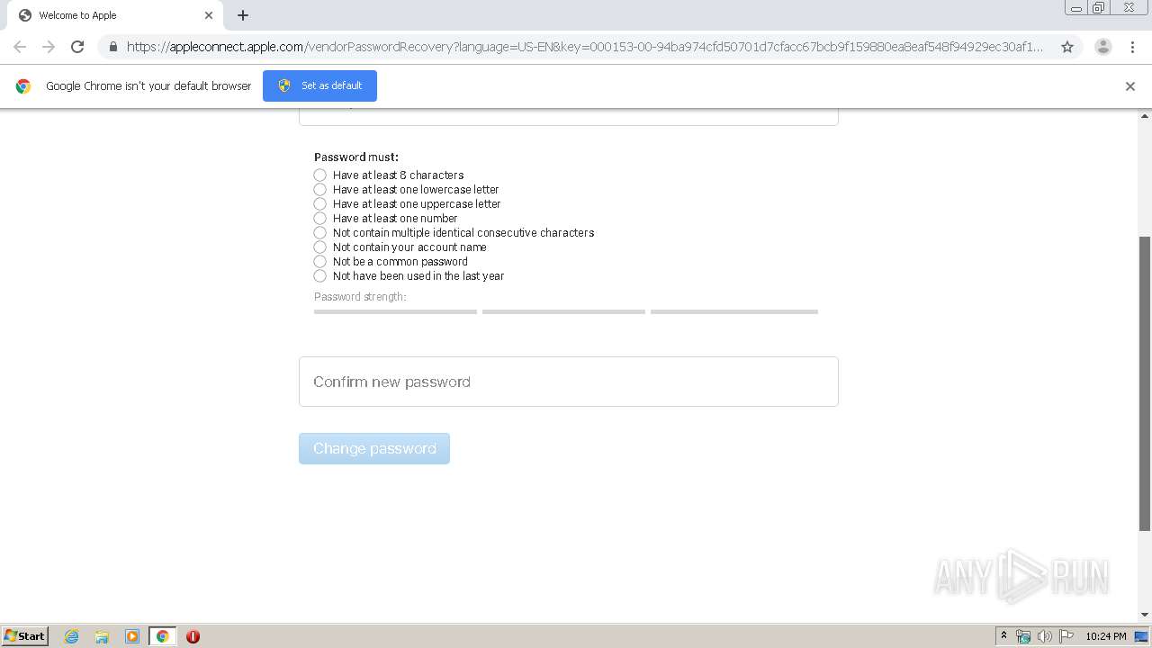Click the new password field above requirements
This screenshot has width=1152, height=648.
pos(569,117)
